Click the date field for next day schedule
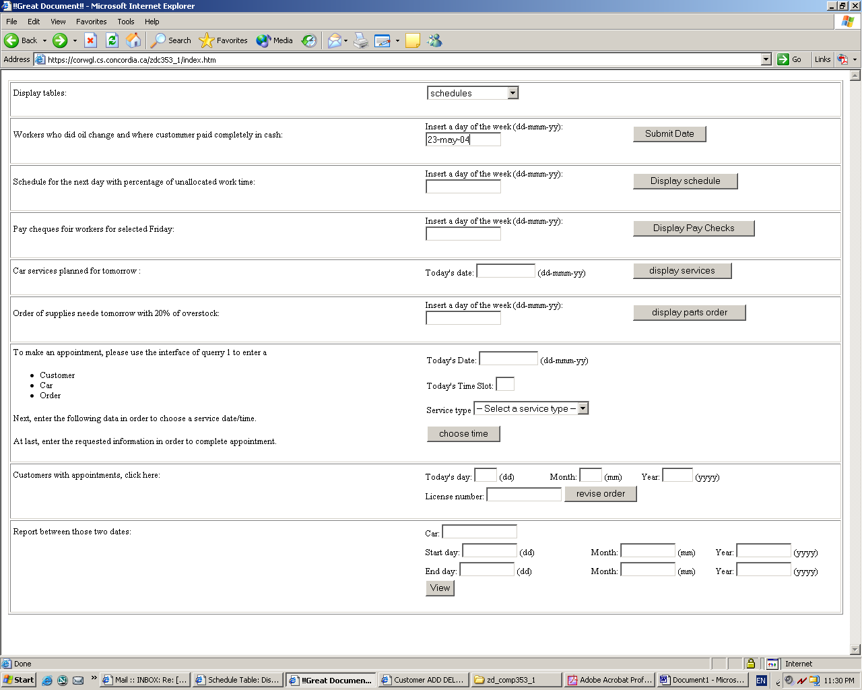Screen dimensions: 862x690 point(463,187)
